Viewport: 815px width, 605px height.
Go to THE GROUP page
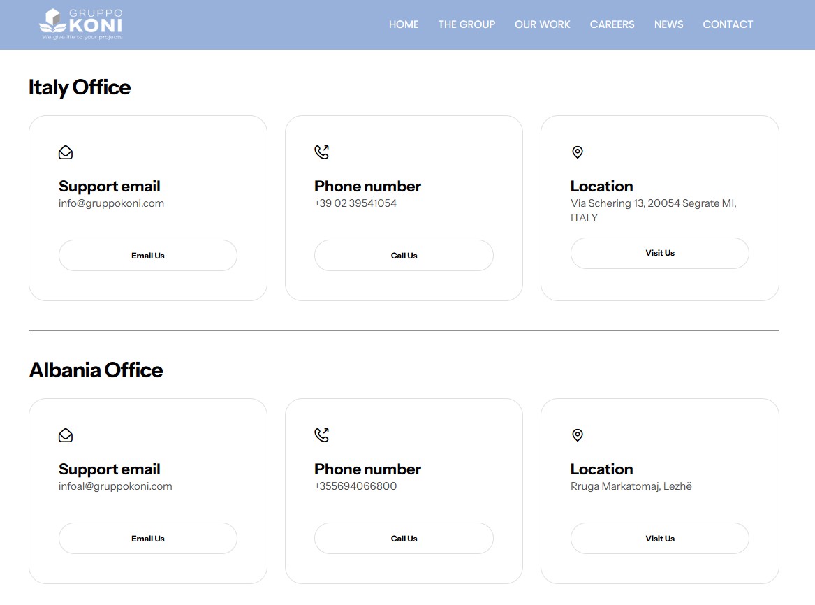coord(467,24)
